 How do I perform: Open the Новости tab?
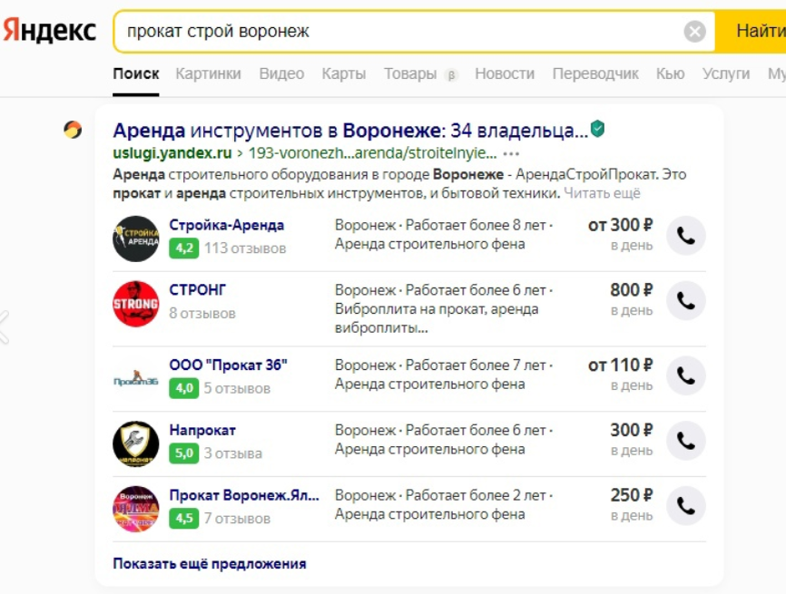pyautogui.click(x=505, y=73)
